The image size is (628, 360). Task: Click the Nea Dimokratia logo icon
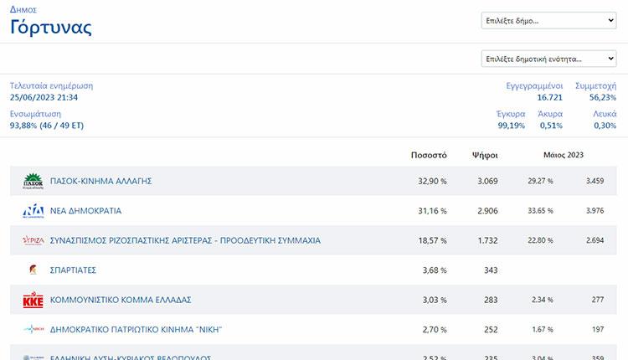point(33,211)
